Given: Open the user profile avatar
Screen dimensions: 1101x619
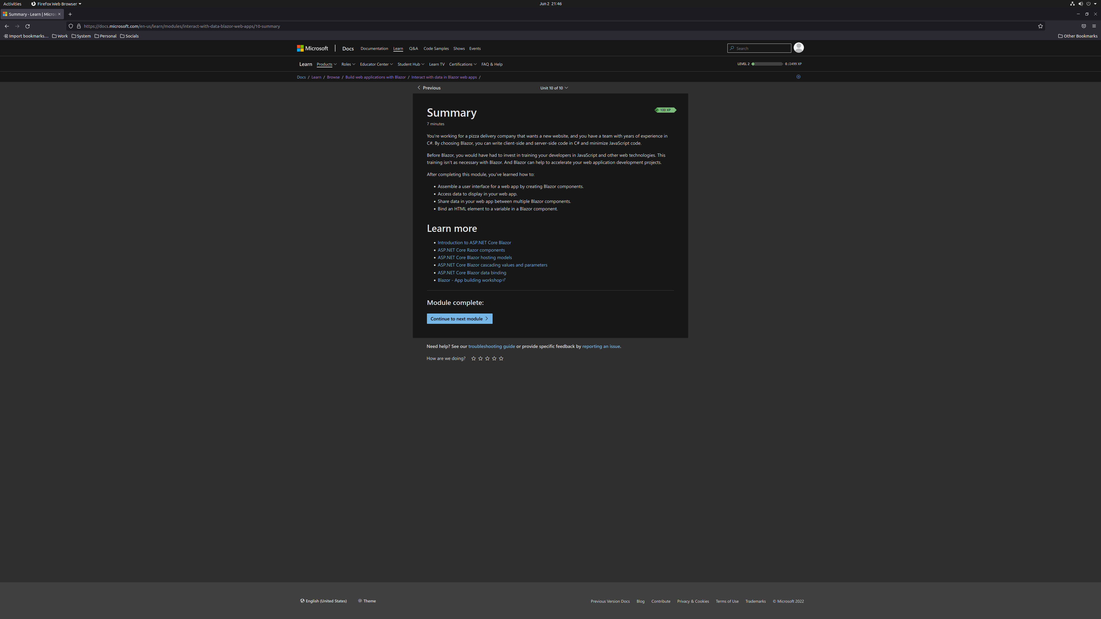Looking at the screenshot, I should pyautogui.click(x=799, y=48).
